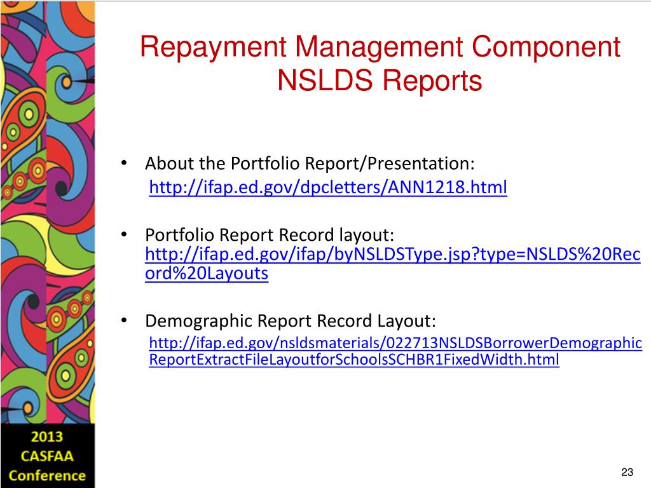Select the slide title Repayment Management Component

tap(380, 47)
